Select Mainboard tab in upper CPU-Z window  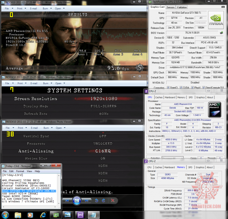point(170,97)
